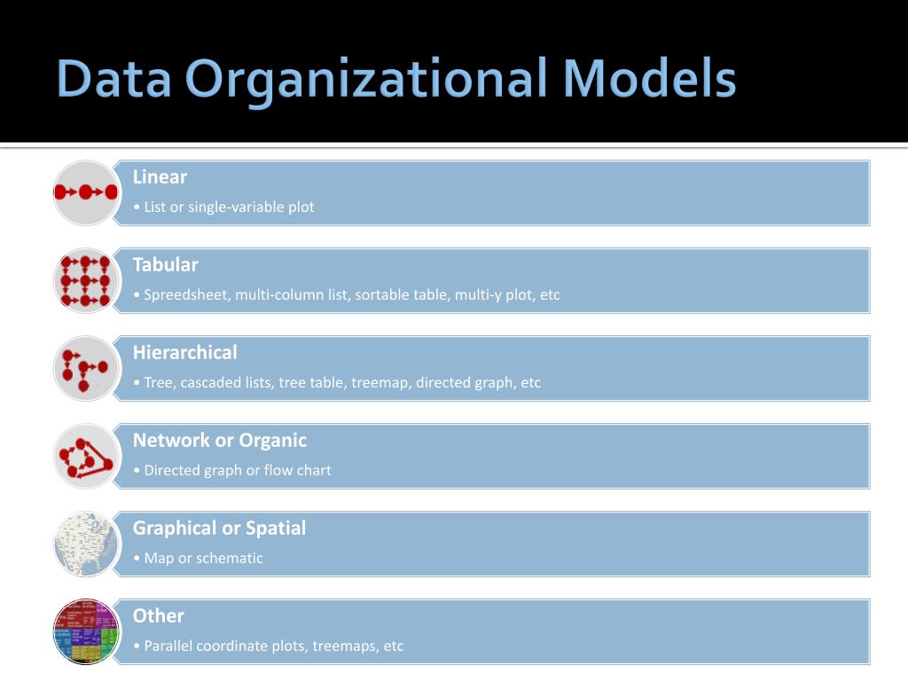Image resolution: width=908 pixels, height=681 pixels.
Task: Click the US map circular icon
Action: [x=86, y=544]
